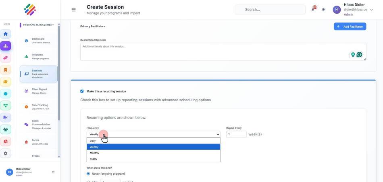Select Daily from the frequency options
Viewport: 383px width, 182px height.
click(153, 141)
